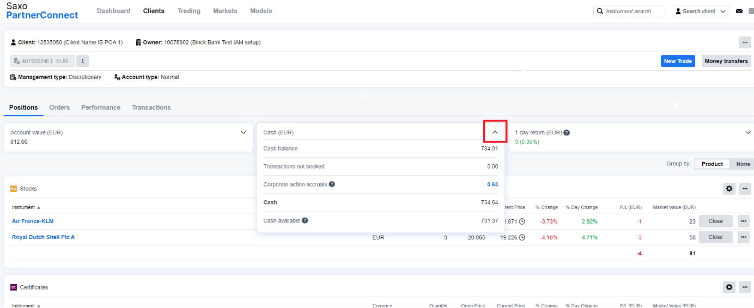754x308 pixels.
Task: Click the Money transfers button
Action: [726, 61]
